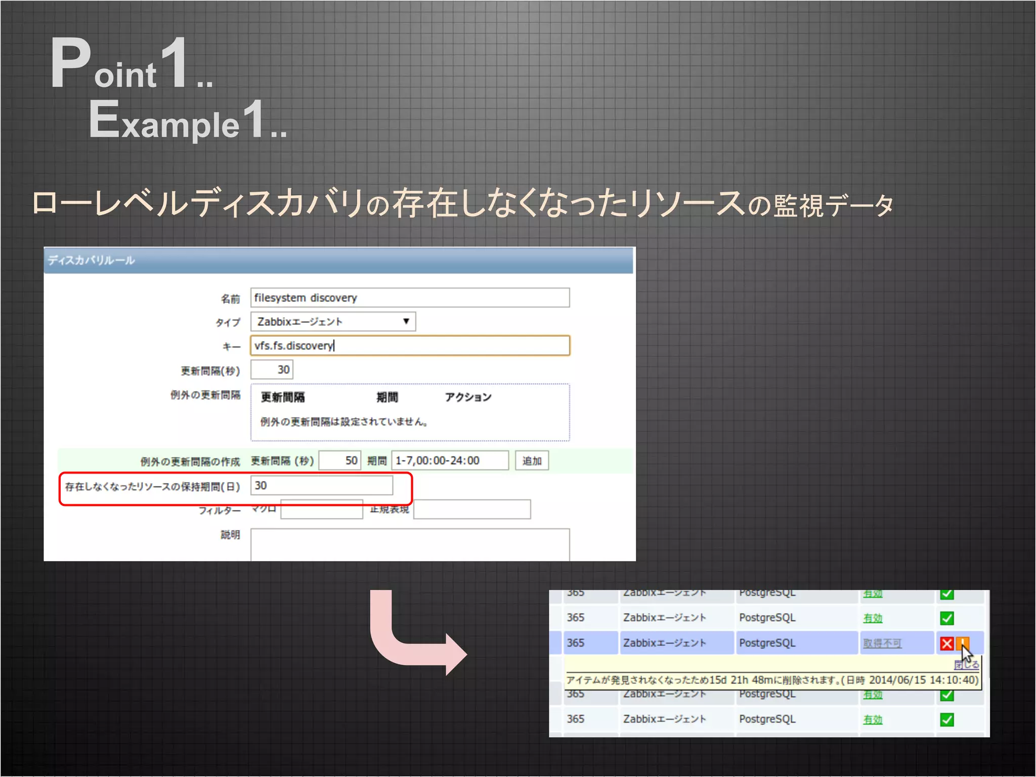This screenshot has height=777, width=1036.
Task: Click the 更新間隔(秒) field showing 30
Action: point(272,369)
